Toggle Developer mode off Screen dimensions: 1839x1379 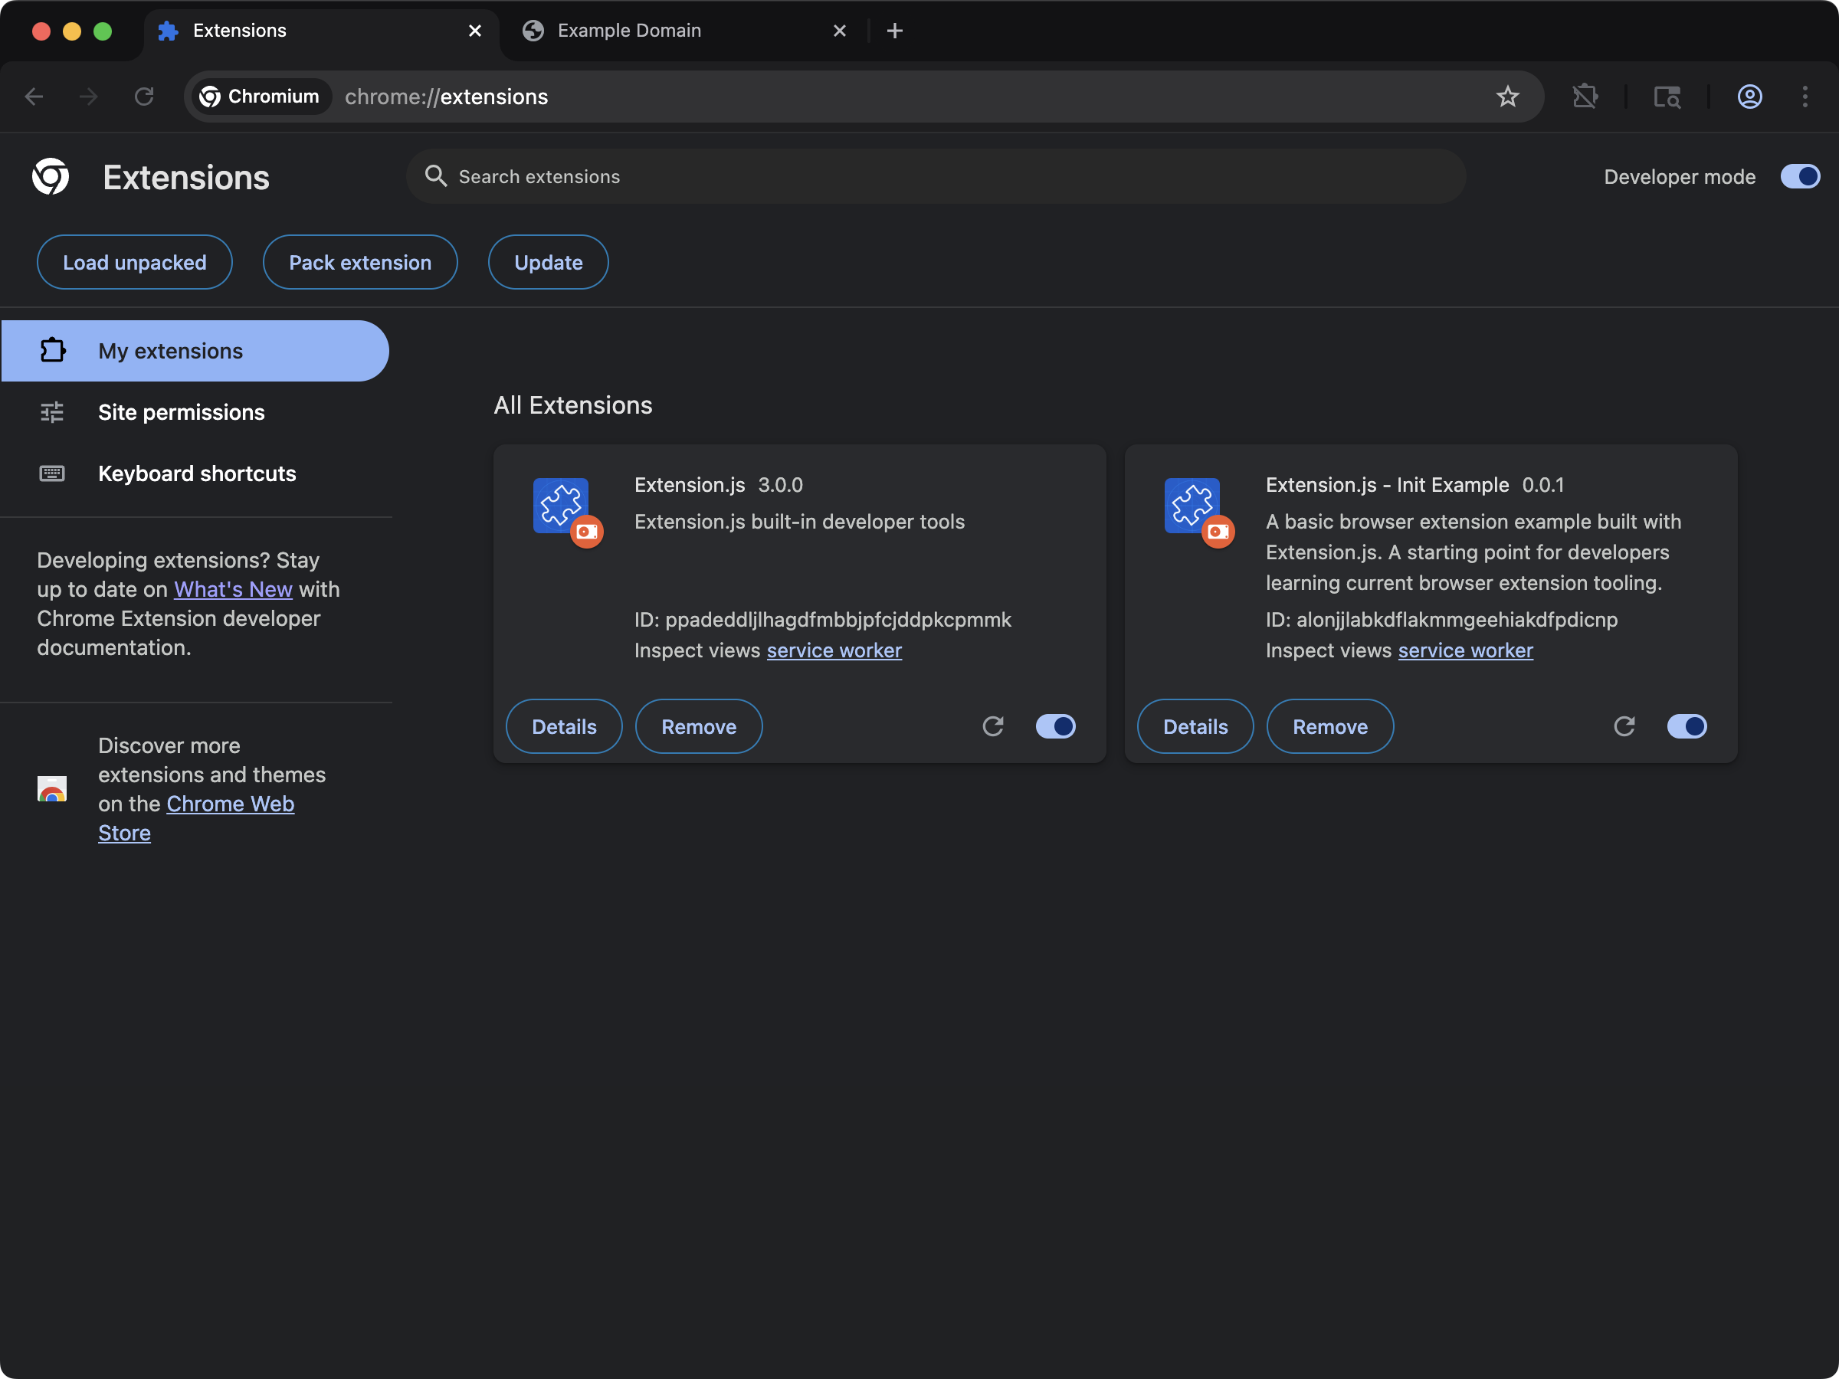[1800, 176]
